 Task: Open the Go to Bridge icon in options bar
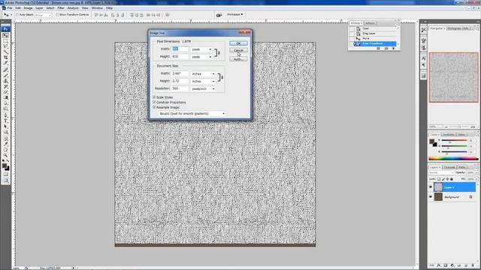coord(219,15)
